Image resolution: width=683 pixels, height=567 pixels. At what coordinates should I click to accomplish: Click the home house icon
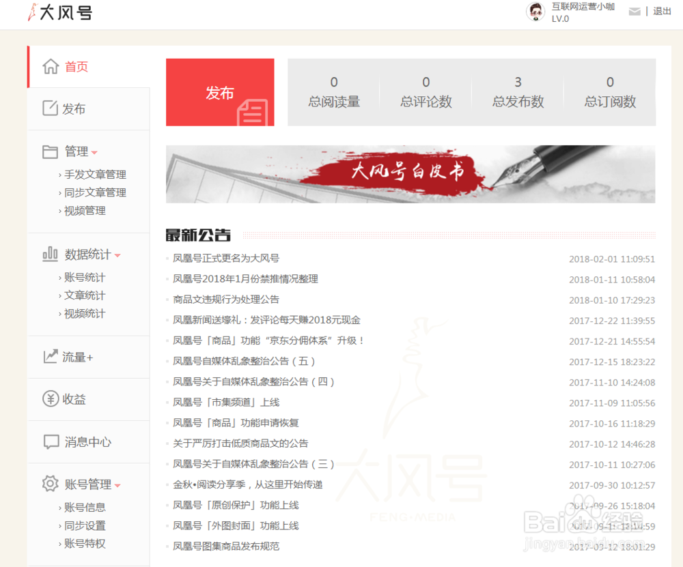tap(51, 67)
